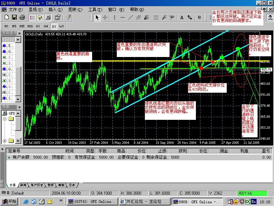Select the Gann fan tool
Viewport: 274px width, 206px height.
pyautogui.click(x=147, y=18)
